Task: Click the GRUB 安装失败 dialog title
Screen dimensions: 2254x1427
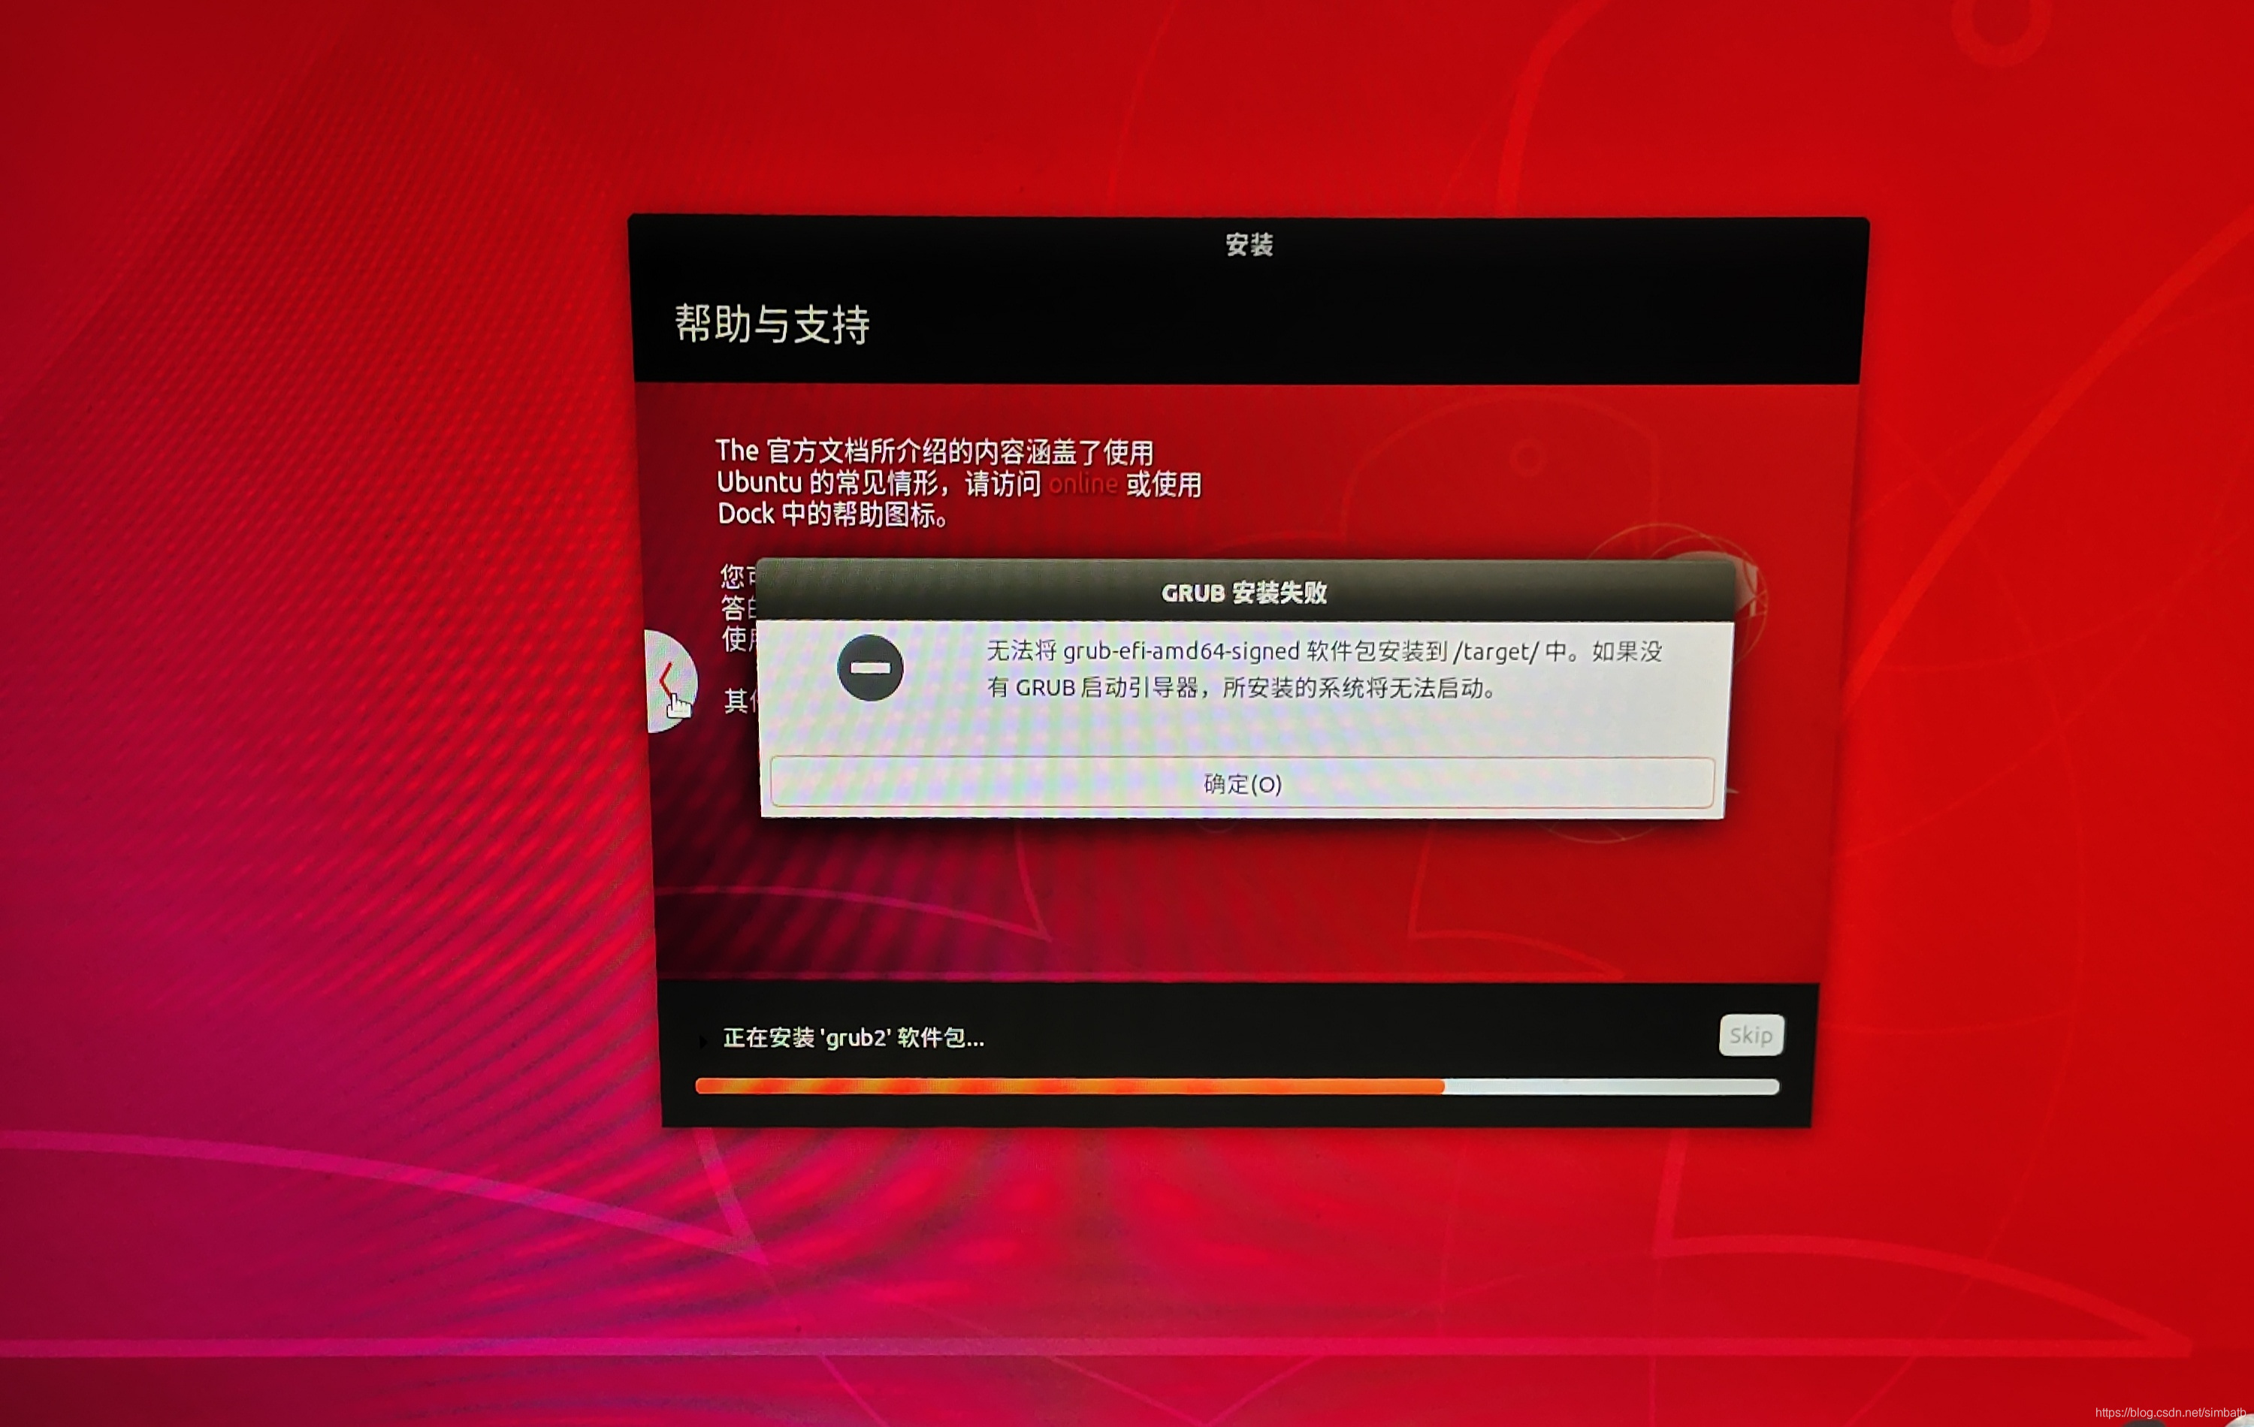Action: tap(1244, 593)
